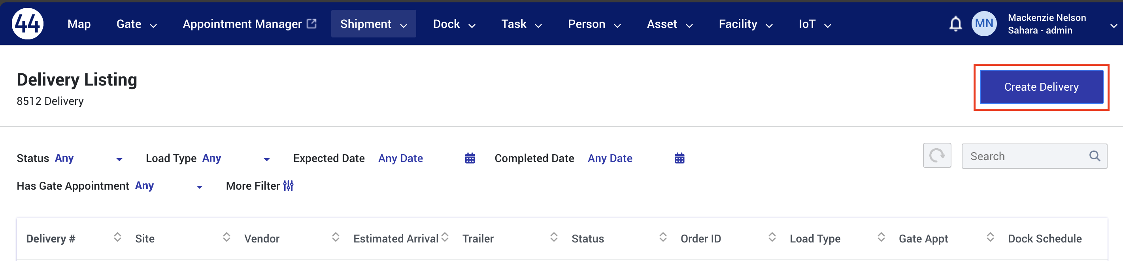This screenshot has height=261, width=1123.
Task: Sort by the Vendor column arrows
Action: [335, 237]
